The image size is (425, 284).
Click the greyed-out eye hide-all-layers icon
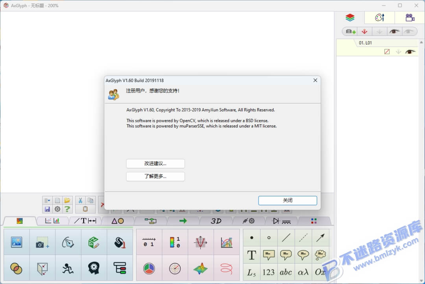[409, 32]
